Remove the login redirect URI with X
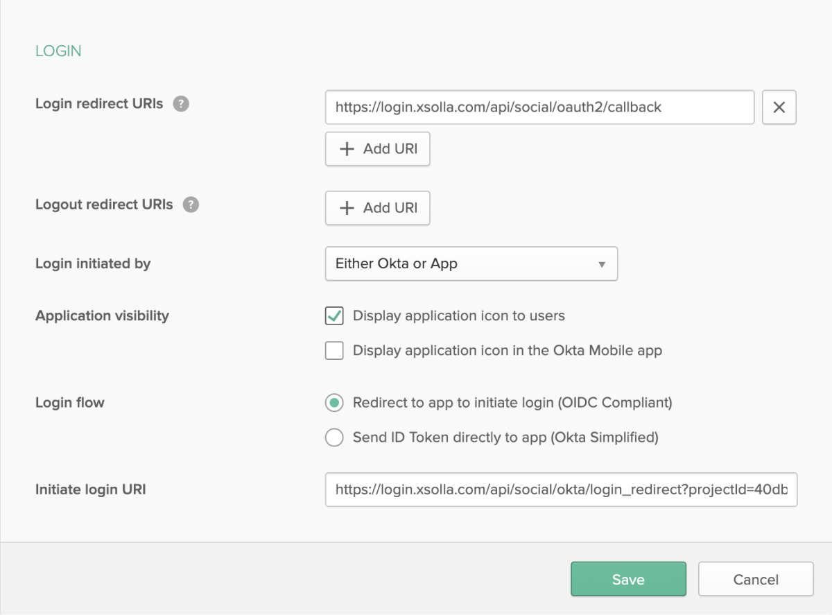 [779, 107]
